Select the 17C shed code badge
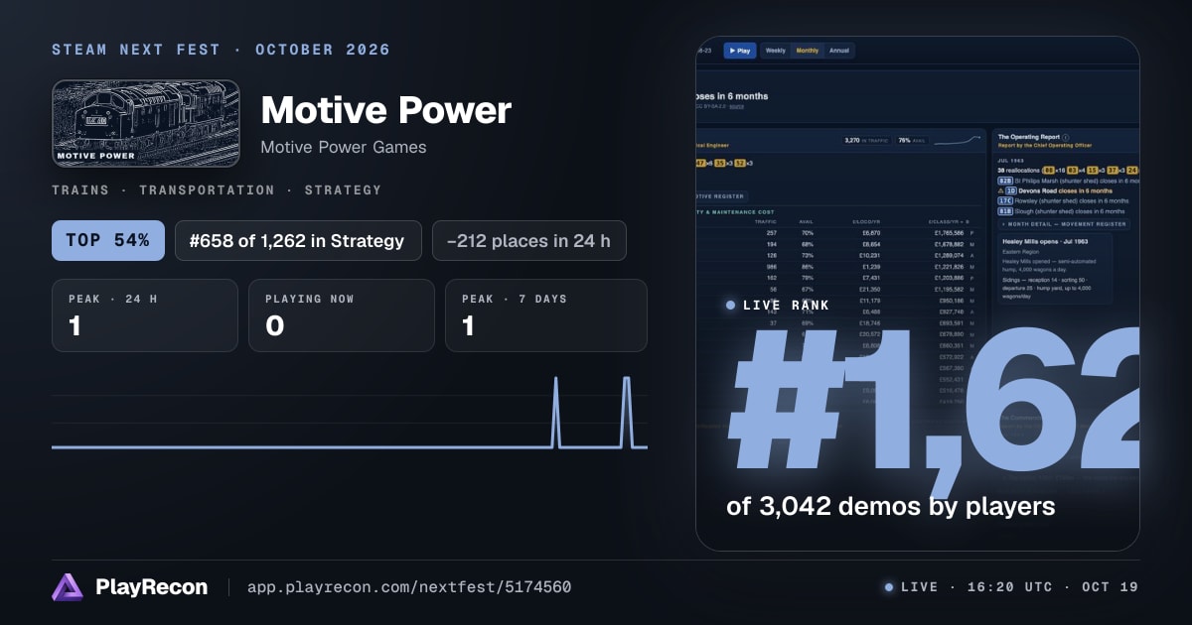The image size is (1192, 625). point(1005,201)
